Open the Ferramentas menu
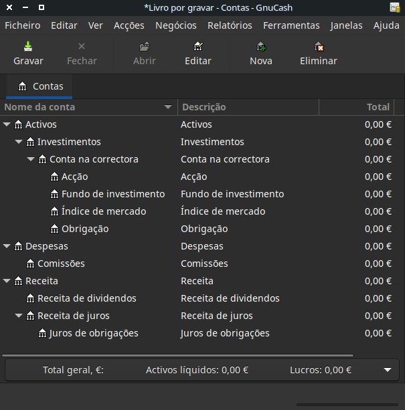405x410 pixels. click(x=291, y=25)
